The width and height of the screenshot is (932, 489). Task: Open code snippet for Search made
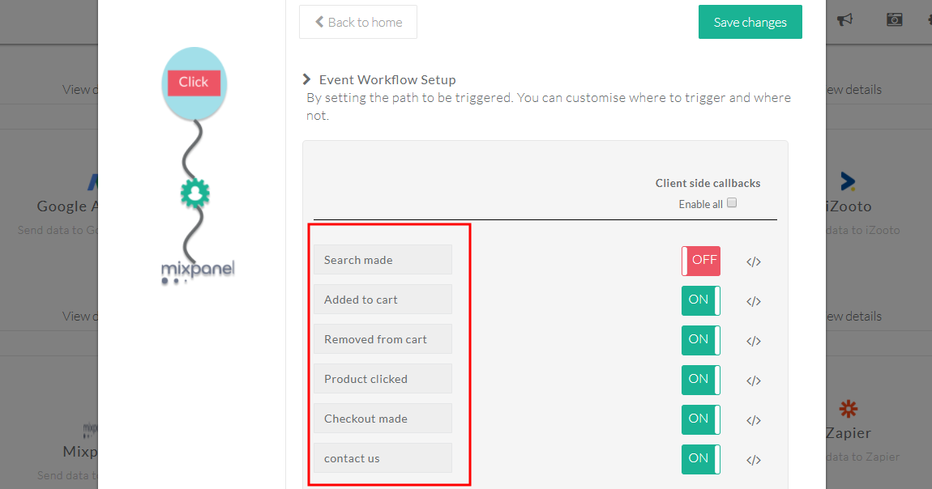click(753, 262)
